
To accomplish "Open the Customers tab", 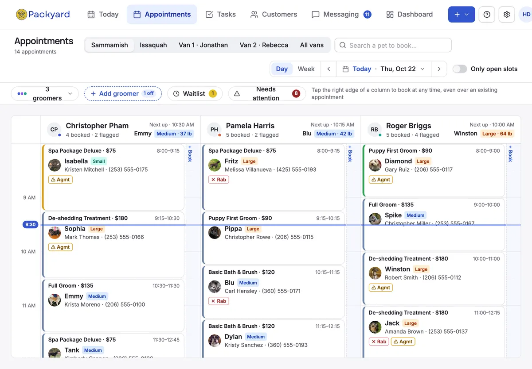I will click(274, 15).
